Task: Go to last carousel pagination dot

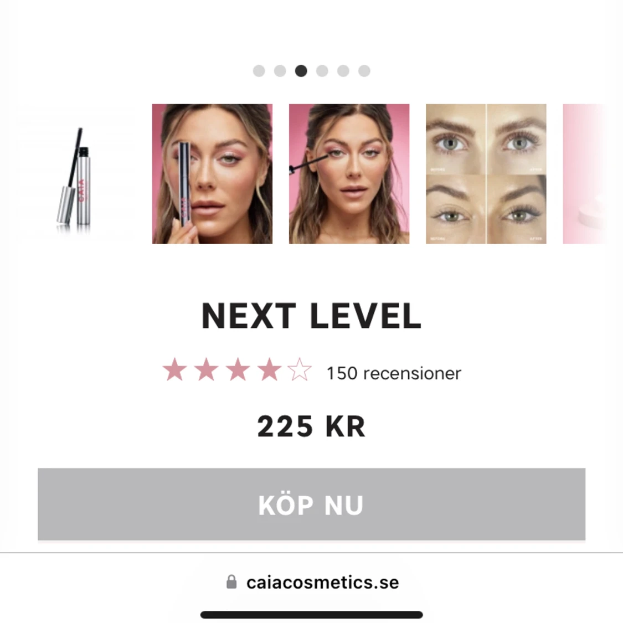Action: click(364, 71)
